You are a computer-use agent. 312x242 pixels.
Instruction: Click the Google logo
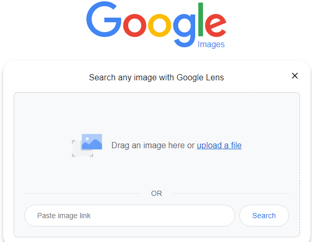156,24
